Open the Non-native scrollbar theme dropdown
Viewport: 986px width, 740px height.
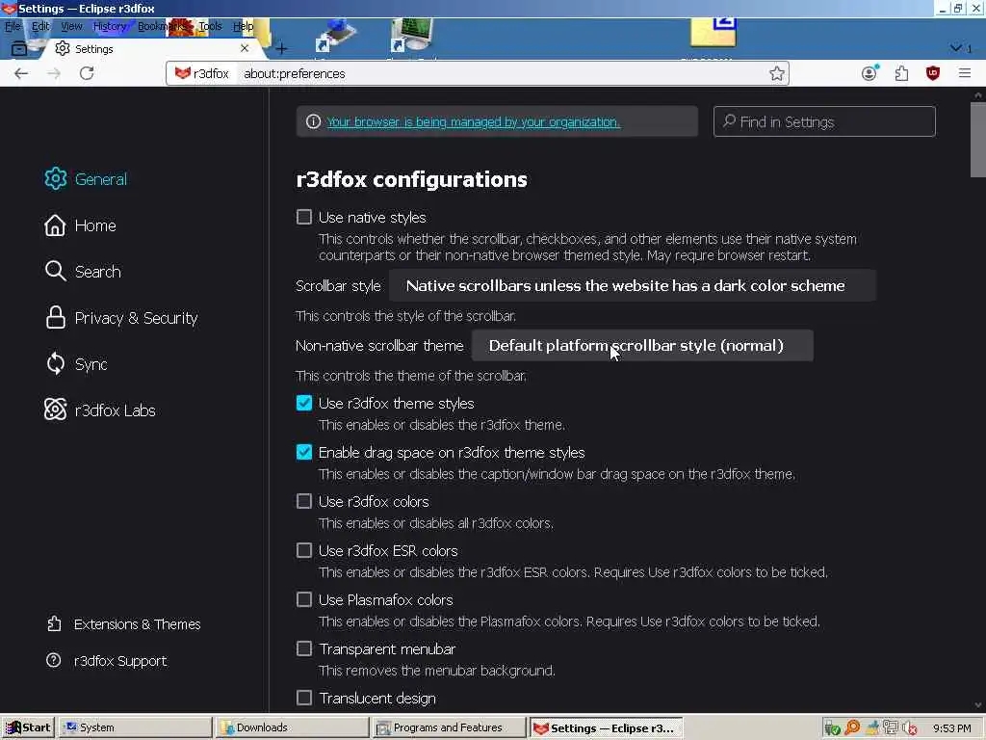642,346
